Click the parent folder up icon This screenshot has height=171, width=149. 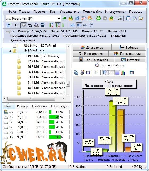111,18
